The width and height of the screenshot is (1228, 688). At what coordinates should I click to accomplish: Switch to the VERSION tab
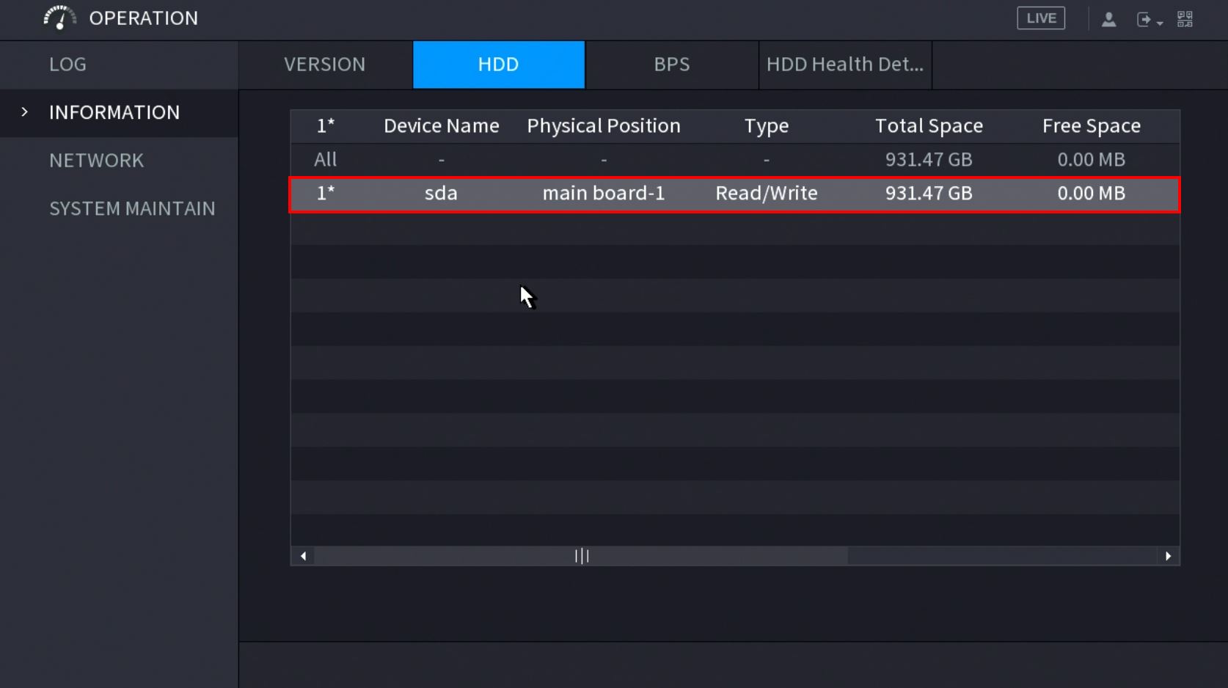(x=325, y=65)
